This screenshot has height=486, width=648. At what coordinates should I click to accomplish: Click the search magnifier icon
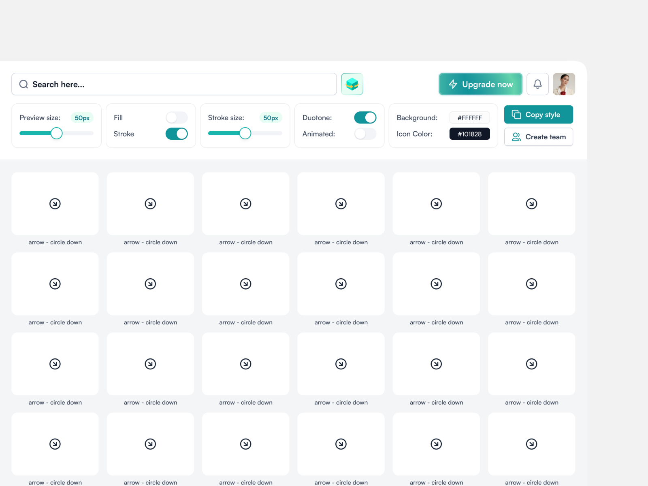point(23,84)
